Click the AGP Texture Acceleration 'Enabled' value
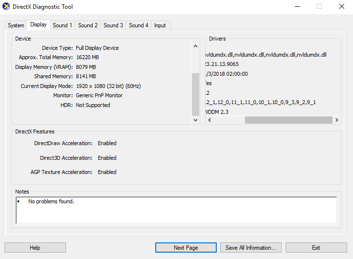353x259 pixels. coord(107,172)
